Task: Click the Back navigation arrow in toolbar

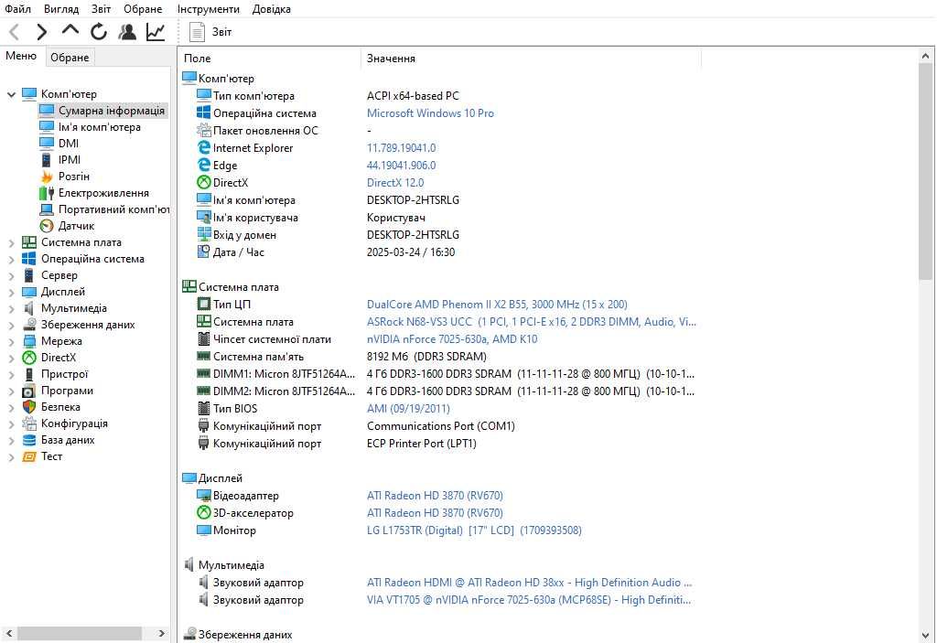Action: point(15,32)
